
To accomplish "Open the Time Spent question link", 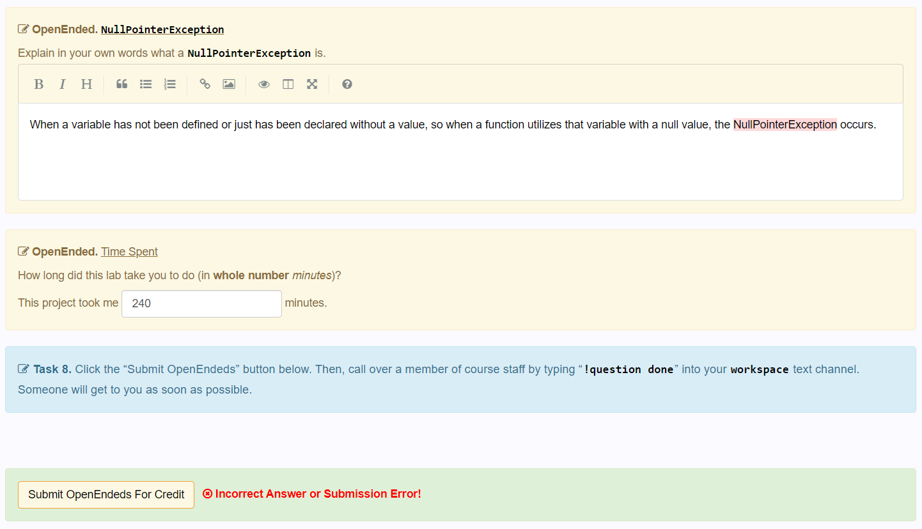I will (129, 252).
